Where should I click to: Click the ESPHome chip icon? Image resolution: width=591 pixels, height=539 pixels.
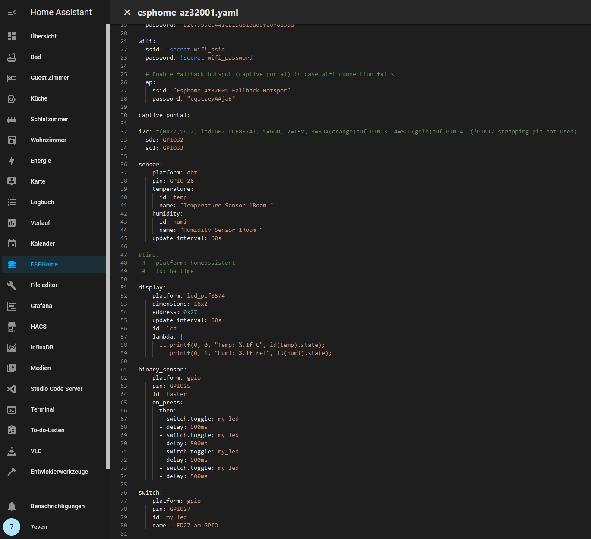[x=12, y=264]
